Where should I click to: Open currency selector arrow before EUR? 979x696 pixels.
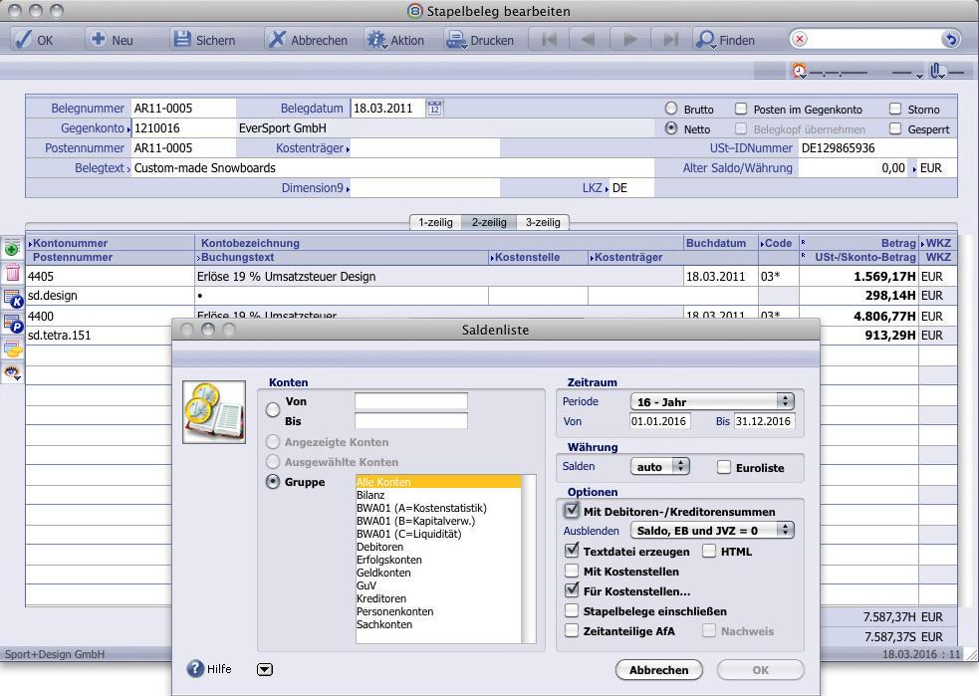coord(914,168)
